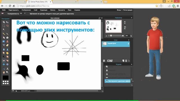Select the Lasso tool

7,26
